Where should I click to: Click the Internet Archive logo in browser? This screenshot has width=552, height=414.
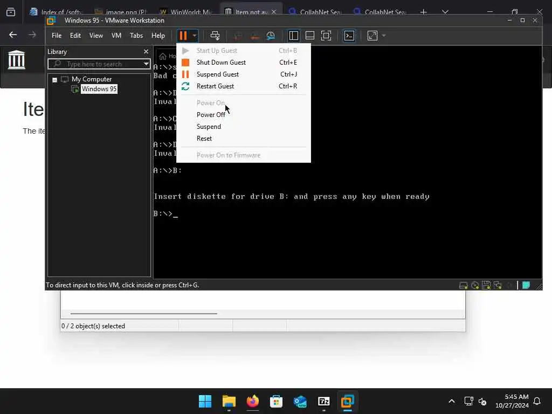pos(17,59)
